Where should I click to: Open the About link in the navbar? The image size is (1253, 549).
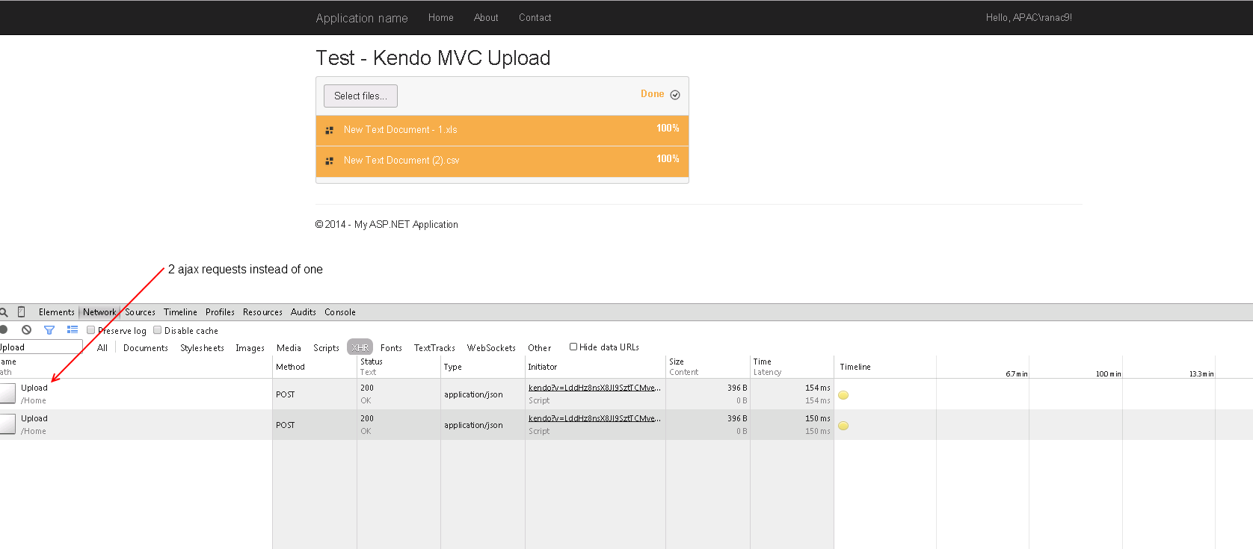point(486,18)
